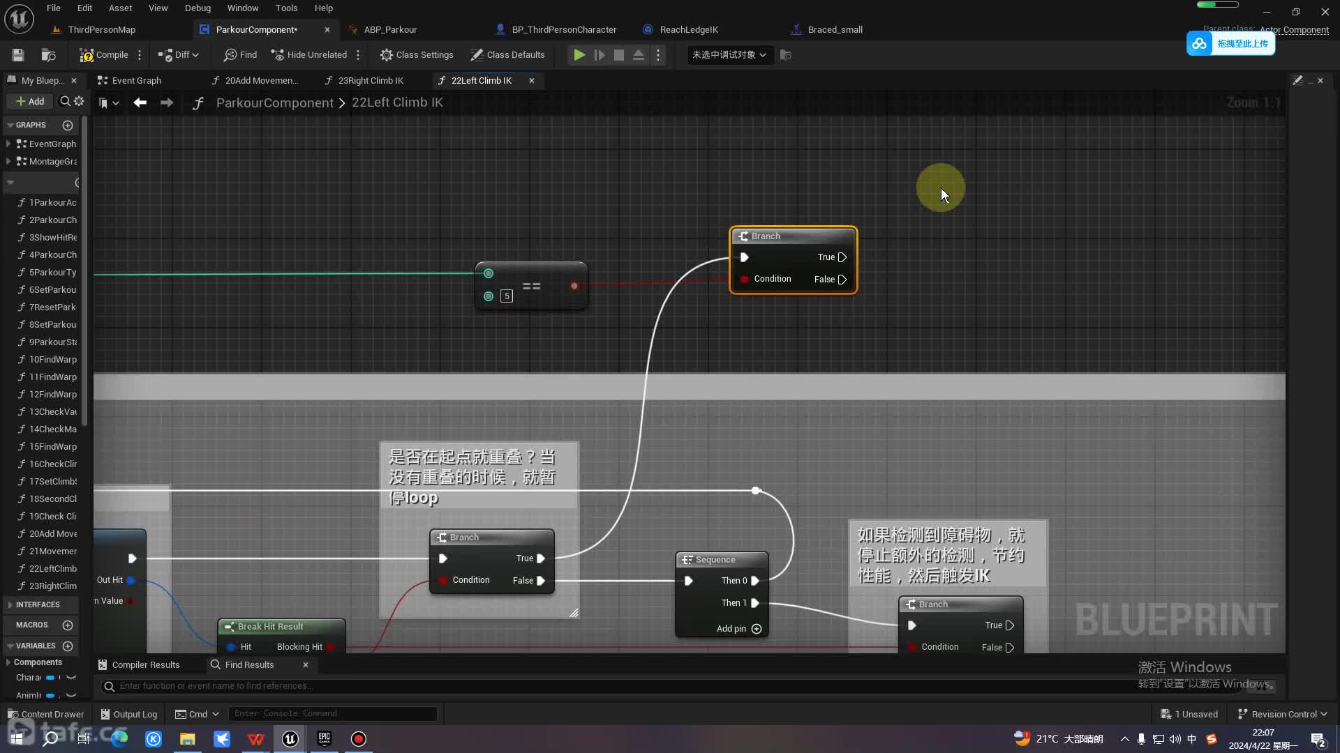Expand Components variable category
This screenshot has width=1340, height=753.
click(x=8, y=662)
